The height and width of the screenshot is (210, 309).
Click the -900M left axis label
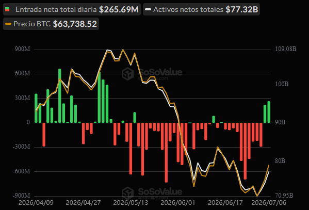pyautogui.click(x=22, y=196)
